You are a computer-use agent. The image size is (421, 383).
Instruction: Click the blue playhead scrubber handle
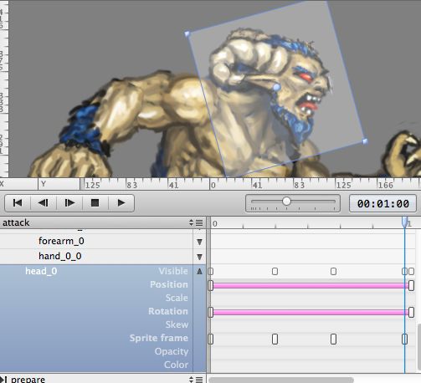point(404,222)
